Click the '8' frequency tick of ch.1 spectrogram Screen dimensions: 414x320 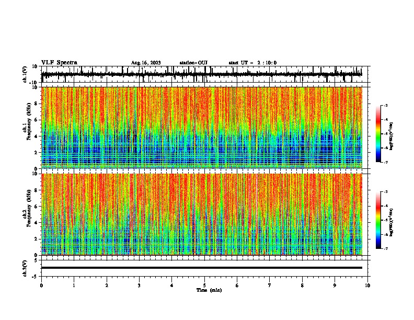[x=36, y=104]
